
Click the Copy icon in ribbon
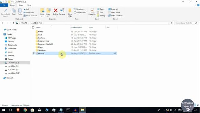click(x=14, y=10)
